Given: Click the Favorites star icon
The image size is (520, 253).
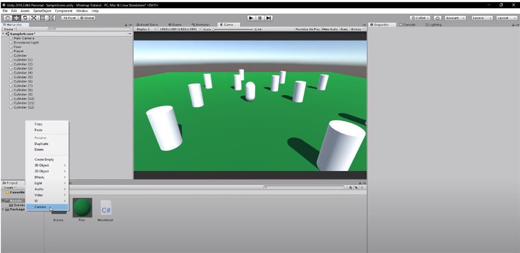Looking at the screenshot, I should [7, 192].
